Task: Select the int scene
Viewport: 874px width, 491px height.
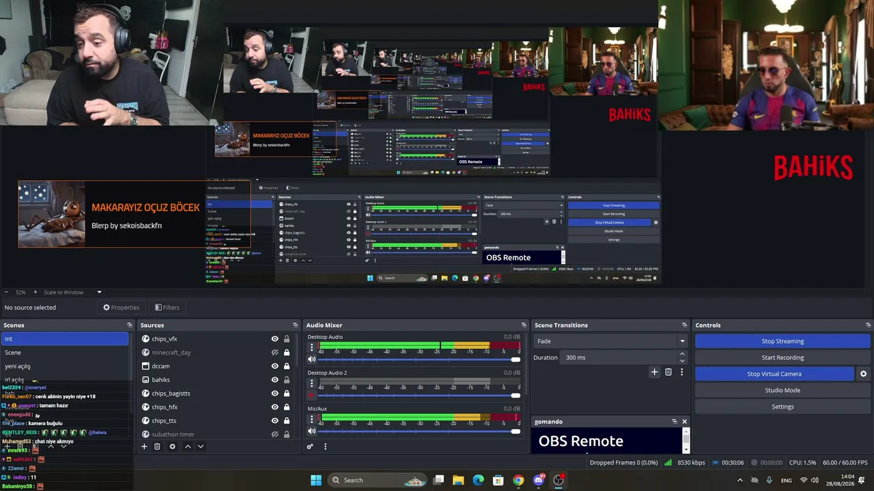Action: click(x=65, y=339)
